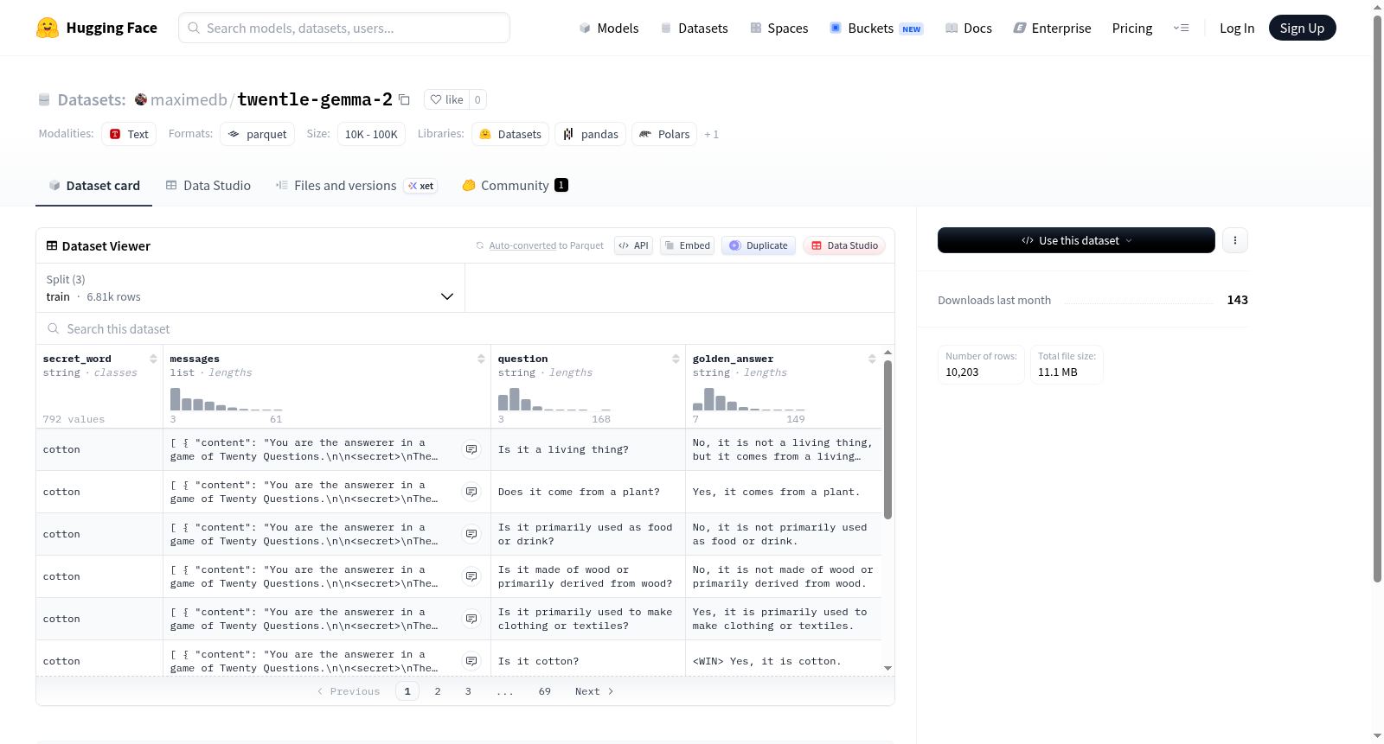Viewport: 1384px width, 744px height.
Task: Open conversation view for 'Is it a living thing?' row
Action: pos(471,449)
